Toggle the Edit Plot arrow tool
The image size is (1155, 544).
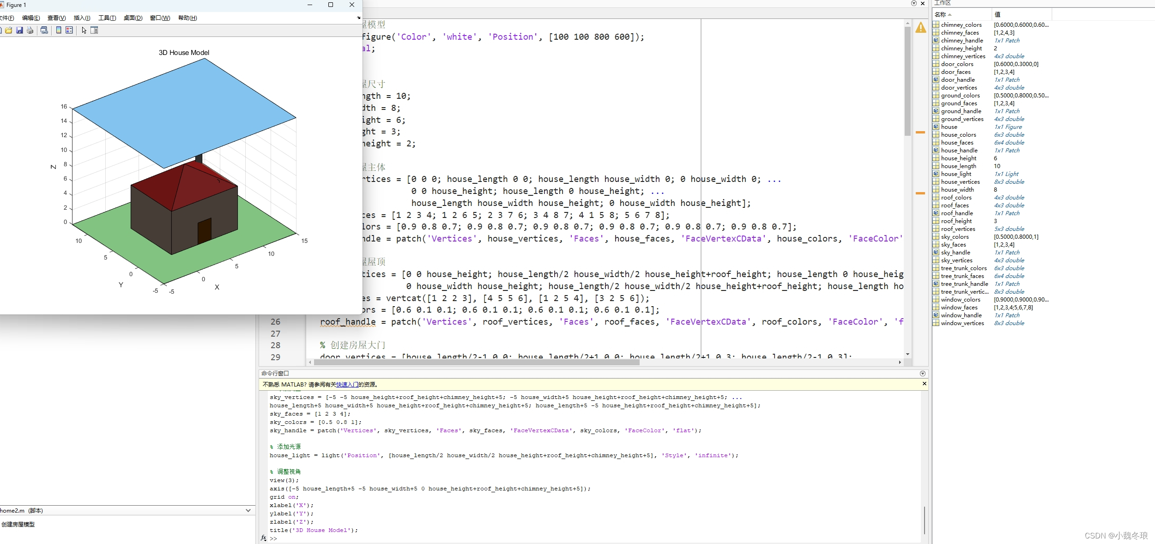(x=84, y=30)
